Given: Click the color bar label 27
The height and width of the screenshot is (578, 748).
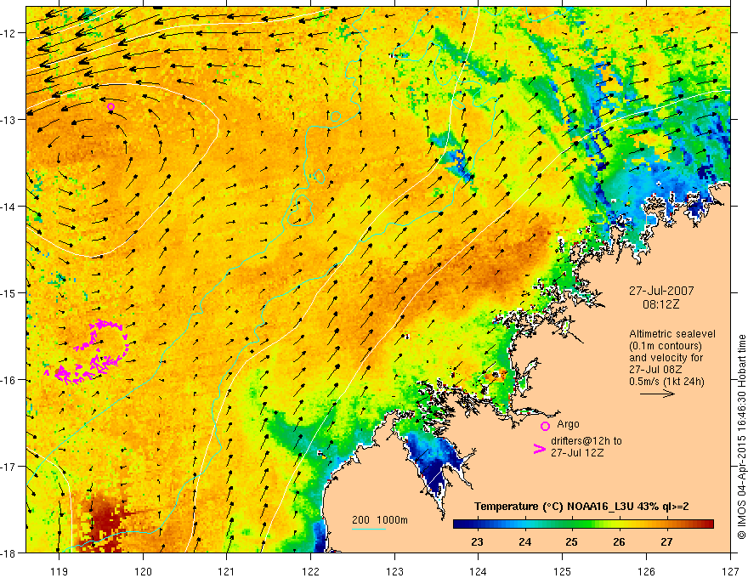Looking at the screenshot, I should (666, 541).
